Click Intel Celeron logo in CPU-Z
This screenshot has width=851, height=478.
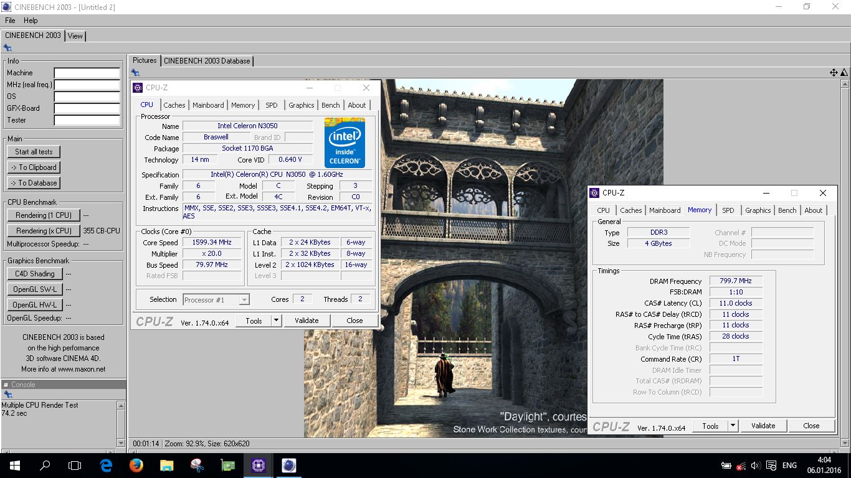point(345,142)
